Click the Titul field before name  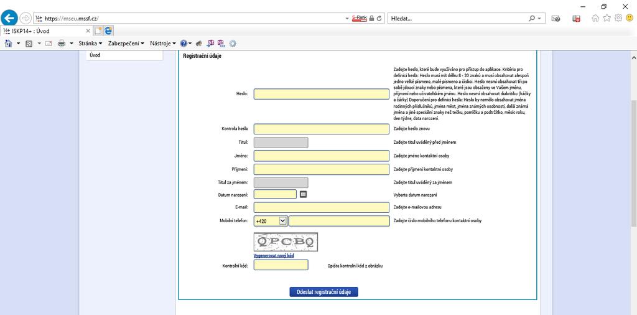[x=281, y=143]
